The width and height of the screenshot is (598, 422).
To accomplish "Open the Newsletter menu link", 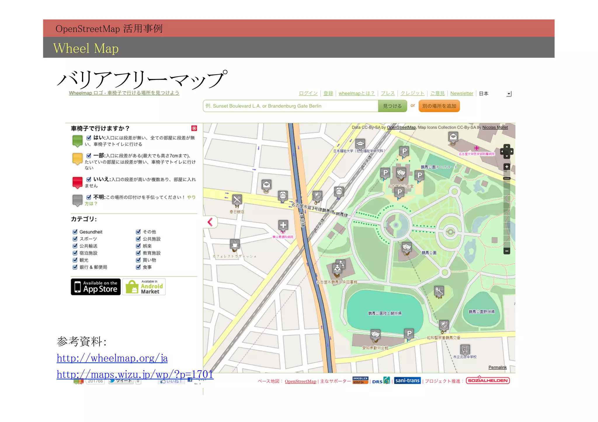I will pyautogui.click(x=462, y=93).
